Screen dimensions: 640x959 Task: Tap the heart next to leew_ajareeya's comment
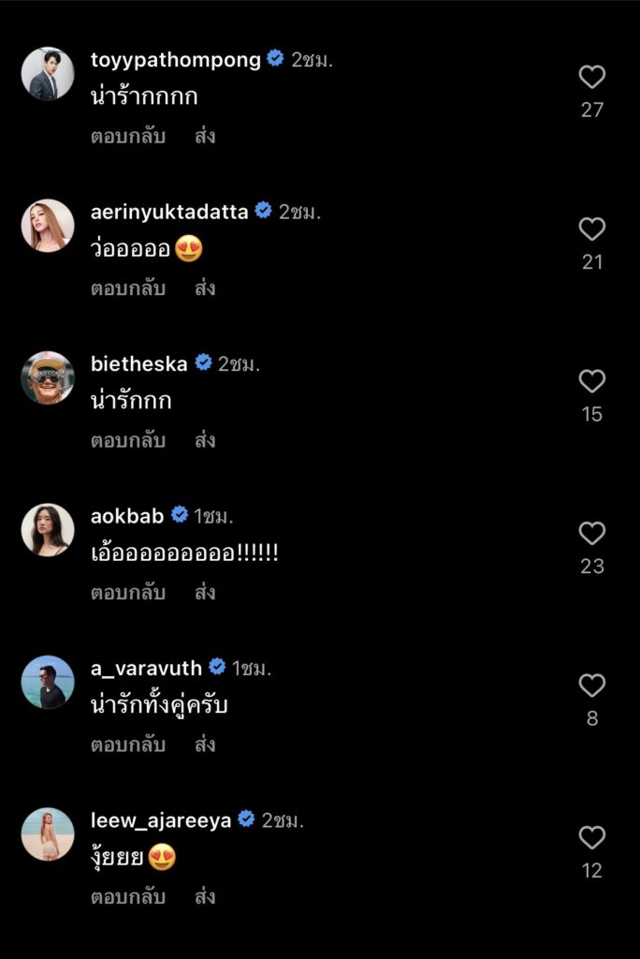pyautogui.click(x=591, y=837)
